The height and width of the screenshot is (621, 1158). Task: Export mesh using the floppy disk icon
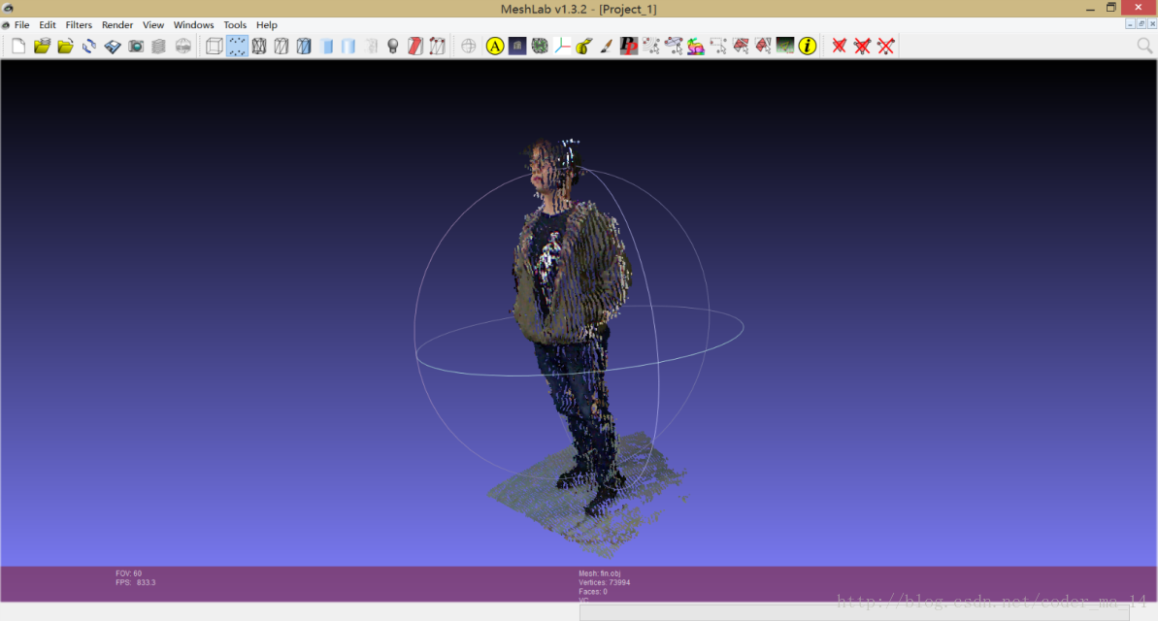coord(113,47)
